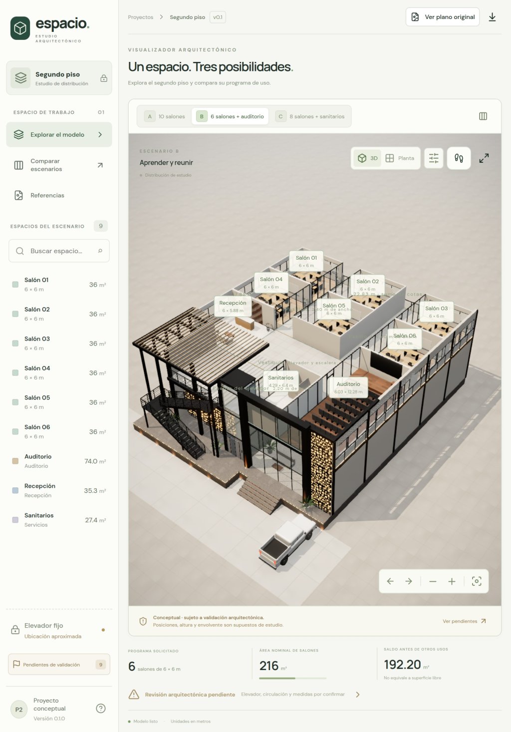Select Salón 06 list row
The height and width of the screenshot is (732, 511).
coord(59,432)
